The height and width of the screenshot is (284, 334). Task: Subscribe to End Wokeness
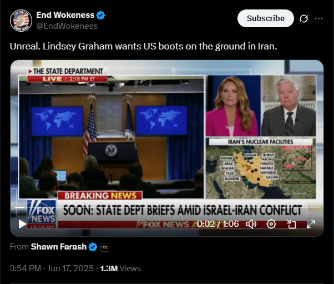point(266,18)
